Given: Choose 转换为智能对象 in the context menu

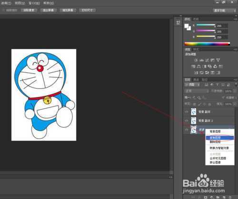Looking at the screenshot, I should click(220, 148).
